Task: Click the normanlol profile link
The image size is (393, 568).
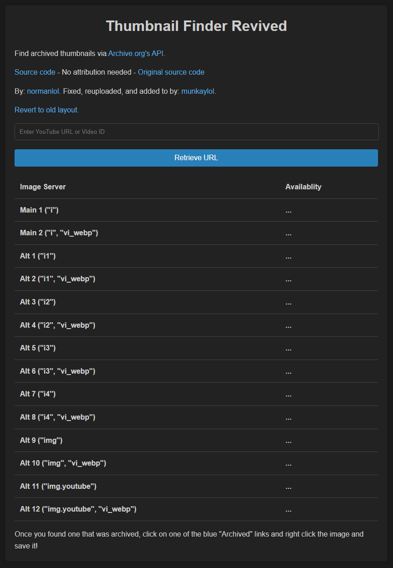Action: pyautogui.click(x=42, y=91)
